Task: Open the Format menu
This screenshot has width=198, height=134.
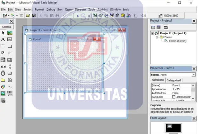Action: (x=39, y=10)
